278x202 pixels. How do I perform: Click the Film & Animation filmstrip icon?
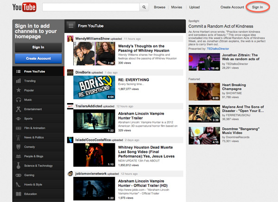(19, 128)
